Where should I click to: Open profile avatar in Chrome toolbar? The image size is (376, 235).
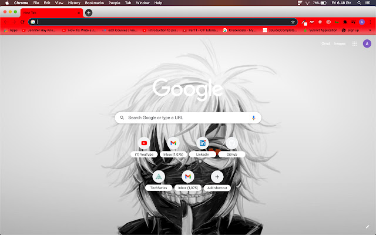coord(362,22)
